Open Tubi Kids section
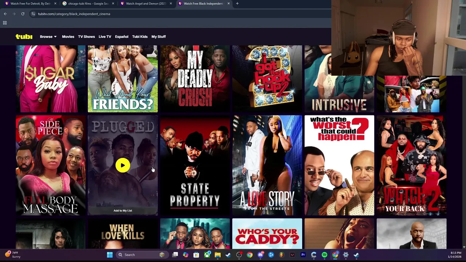466x262 pixels. pos(140,36)
